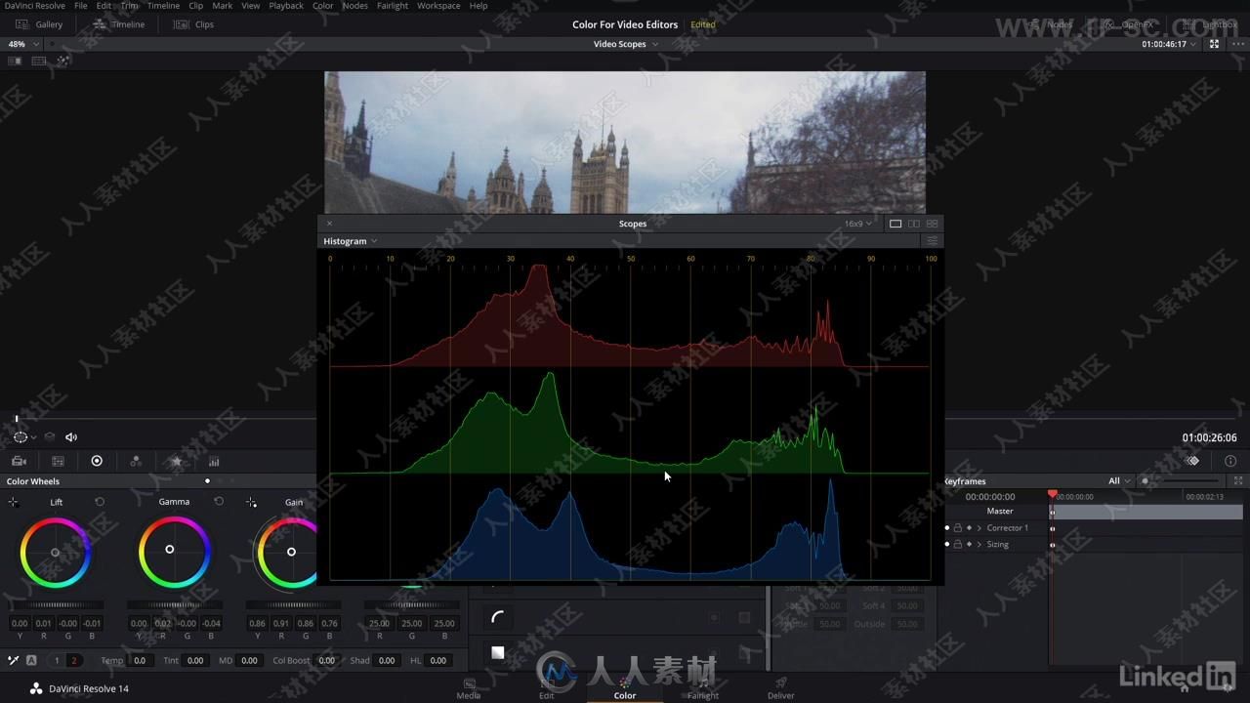1250x703 pixels.
Task: Reset the Gamma color wheel
Action: click(219, 502)
